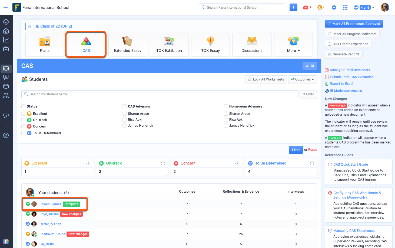This screenshot has height=248, width=395.
Task: Check the To Be Determined status filter
Action: (x=24, y=133)
